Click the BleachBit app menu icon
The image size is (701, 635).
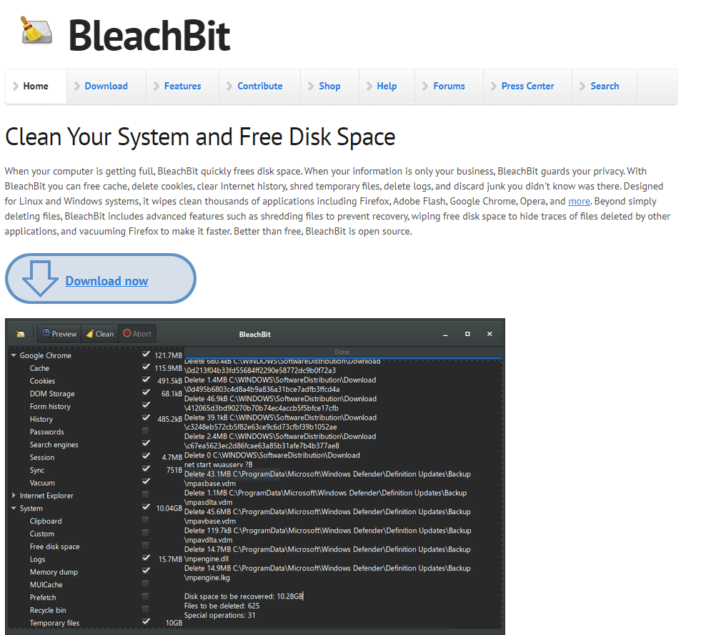pos(21,334)
